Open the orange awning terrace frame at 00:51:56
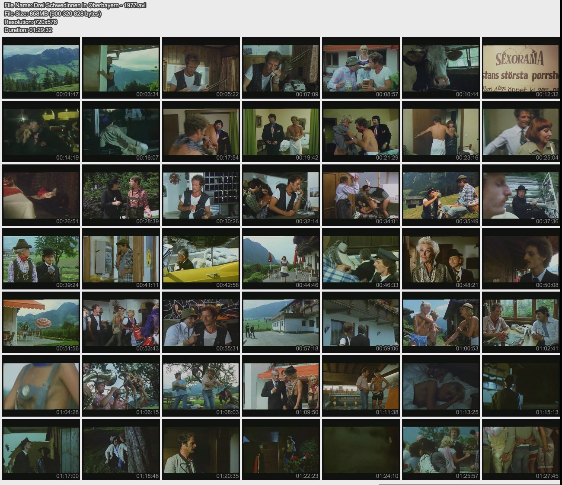 (x=41, y=322)
